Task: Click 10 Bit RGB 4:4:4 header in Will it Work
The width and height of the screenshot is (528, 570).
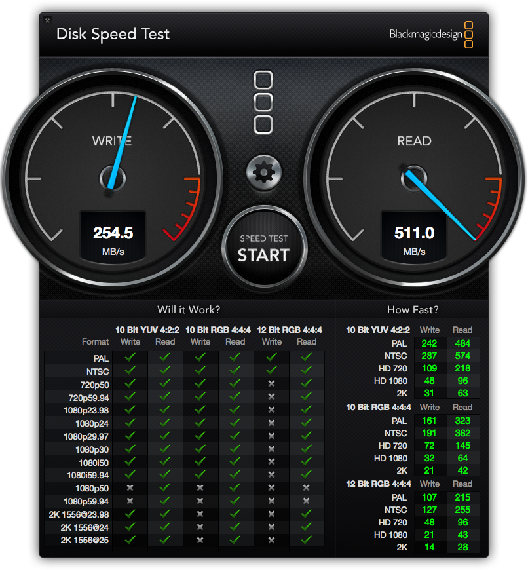Action: click(x=218, y=330)
